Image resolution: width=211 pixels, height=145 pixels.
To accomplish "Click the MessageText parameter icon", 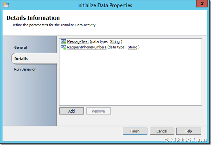I will click(63, 42).
